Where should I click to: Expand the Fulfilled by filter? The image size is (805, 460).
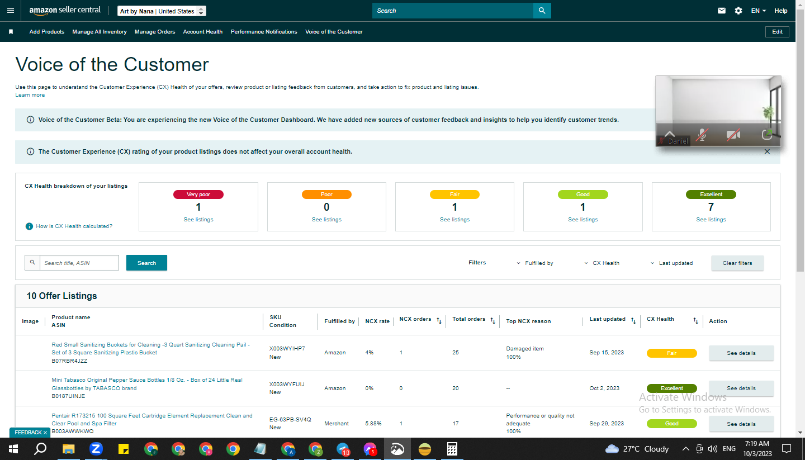534,263
